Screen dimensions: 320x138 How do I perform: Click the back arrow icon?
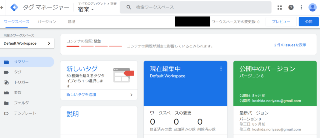[2, 7]
